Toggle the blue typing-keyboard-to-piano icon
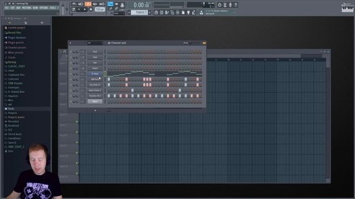This screenshot has height=199, width=355. point(110,4)
